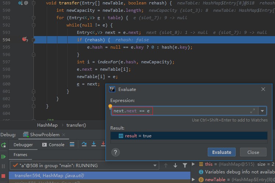Click the next frame down arrow
Screen dimensions: 275x183
[175, 165]
